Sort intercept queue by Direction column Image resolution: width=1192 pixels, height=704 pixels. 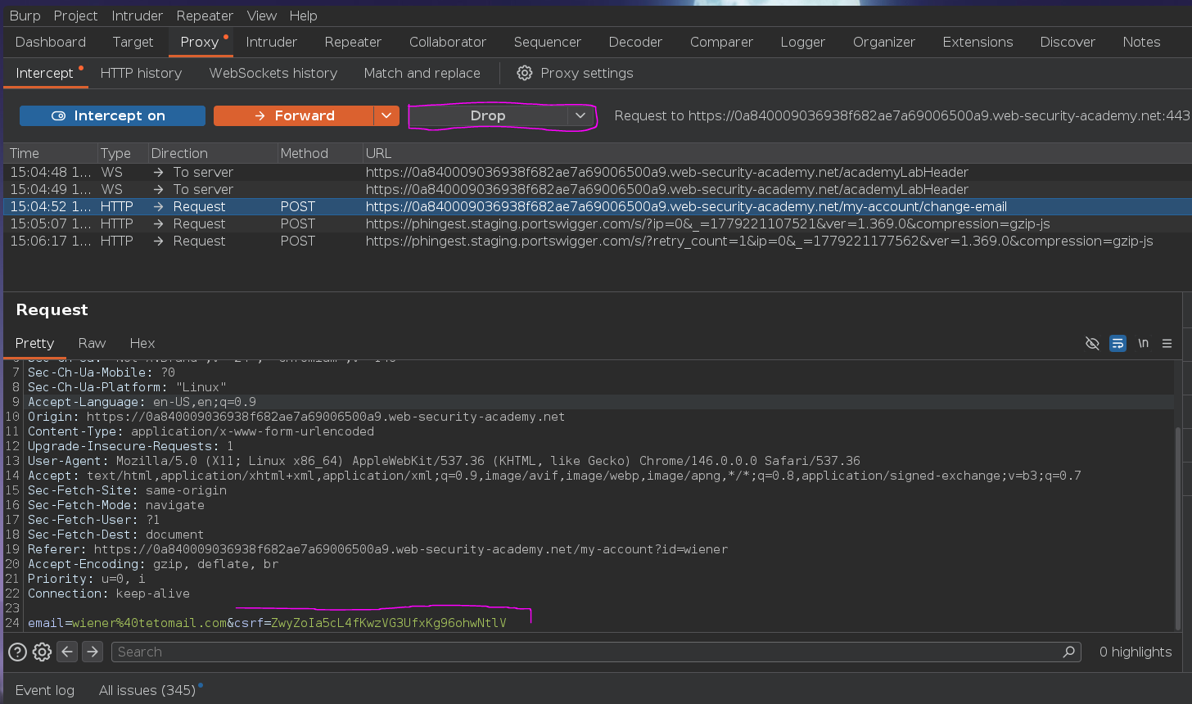tap(211, 153)
